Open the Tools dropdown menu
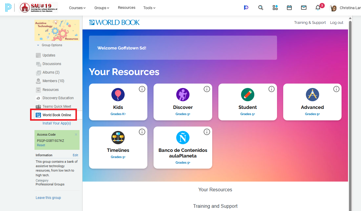 pyautogui.click(x=149, y=8)
